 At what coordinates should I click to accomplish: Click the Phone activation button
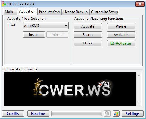click(121, 26)
